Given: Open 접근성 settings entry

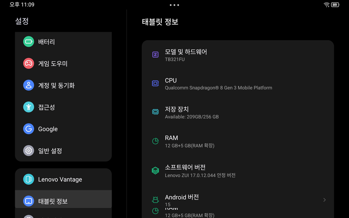Looking at the screenshot, I should (63, 107).
